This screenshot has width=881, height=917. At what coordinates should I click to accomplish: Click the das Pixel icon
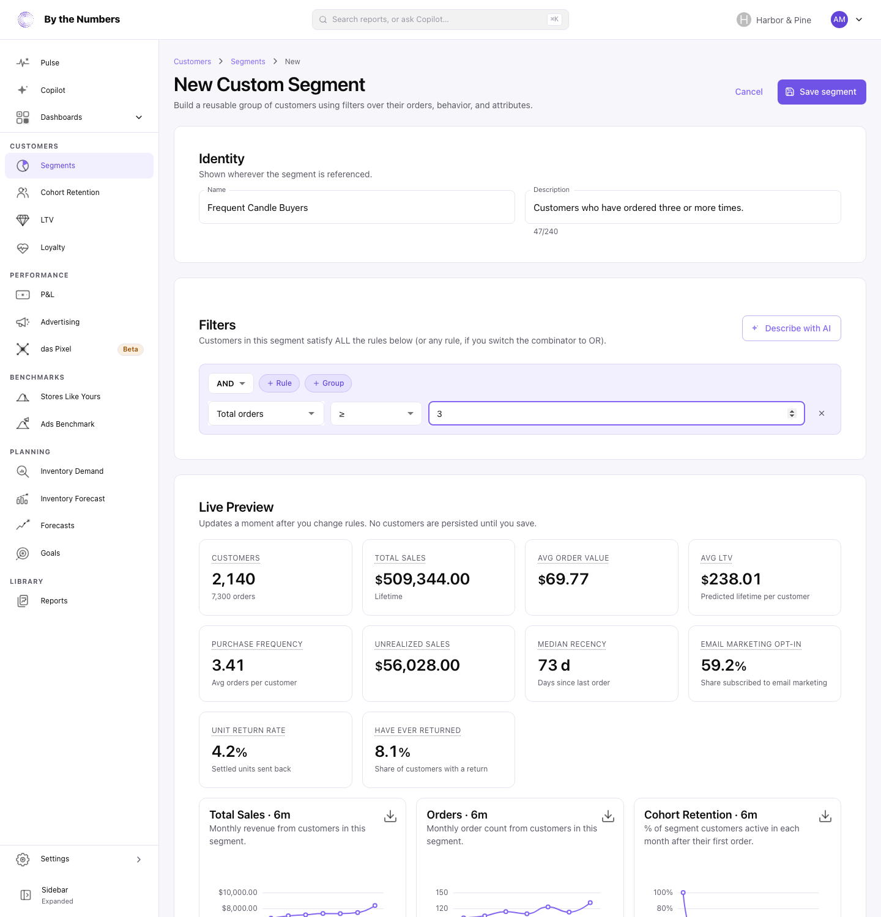(x=23, y=349)
